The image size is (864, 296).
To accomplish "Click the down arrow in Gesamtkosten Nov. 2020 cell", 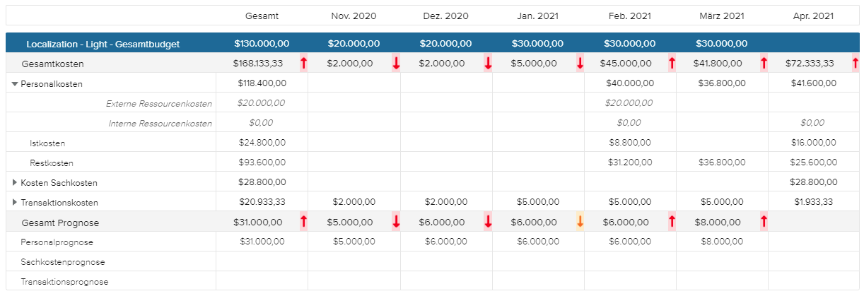I will 396,64.
